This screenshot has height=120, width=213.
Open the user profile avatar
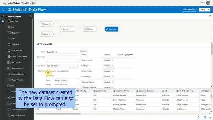[208, 3]
